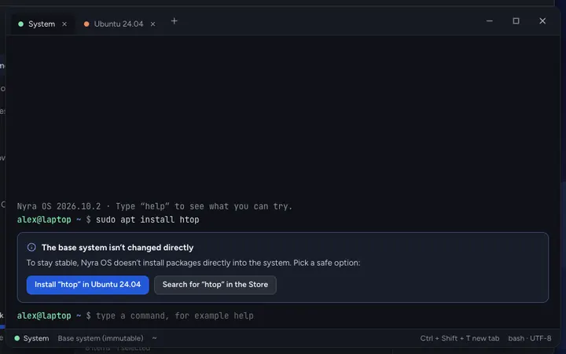566x354 pixels.
Task: Close the Ubuntu 24.04 tab
Action: pos(153,24)
